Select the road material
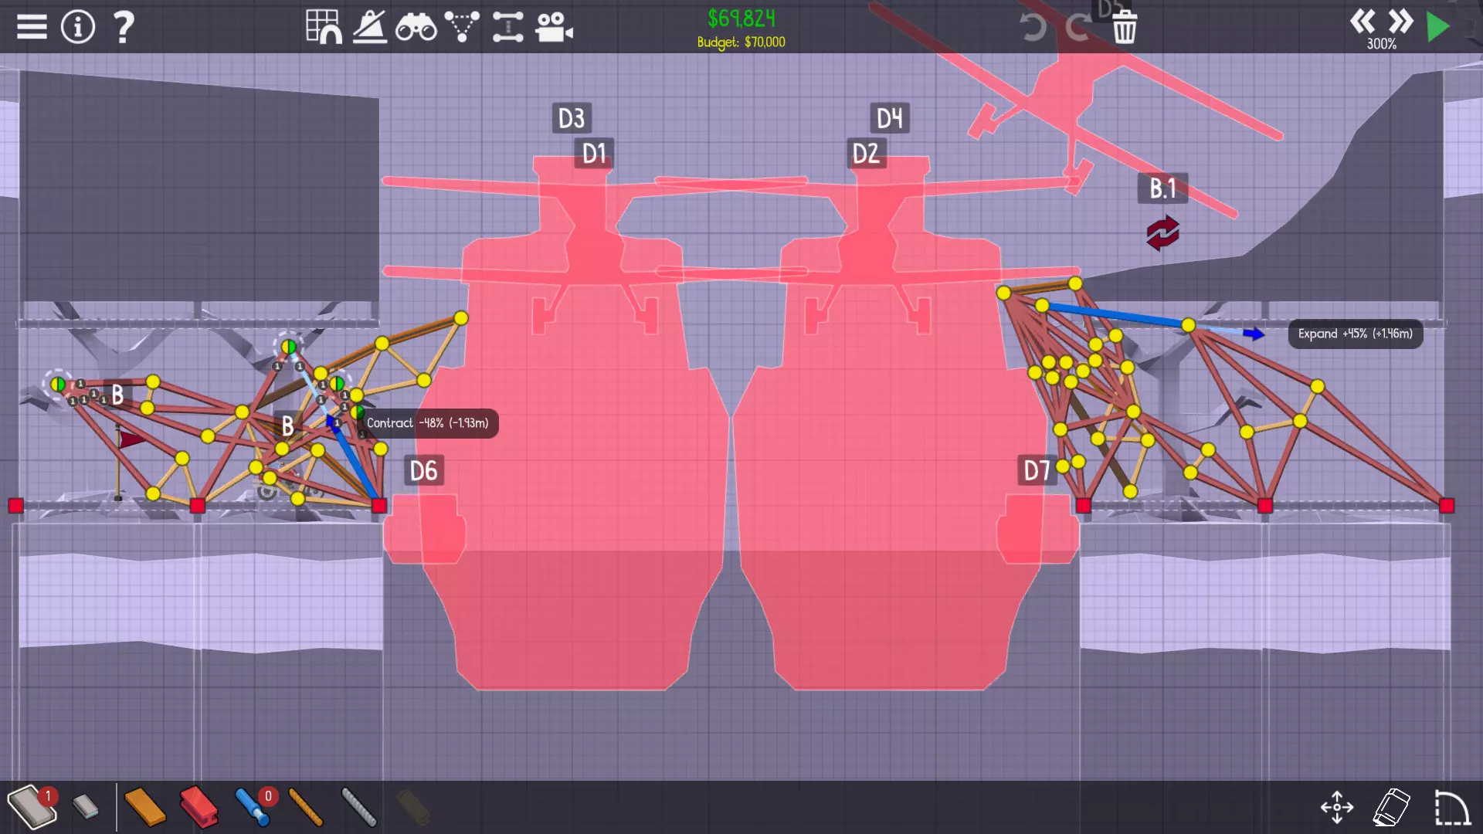The image size is (1483, 834). click(x=31, y=807)
